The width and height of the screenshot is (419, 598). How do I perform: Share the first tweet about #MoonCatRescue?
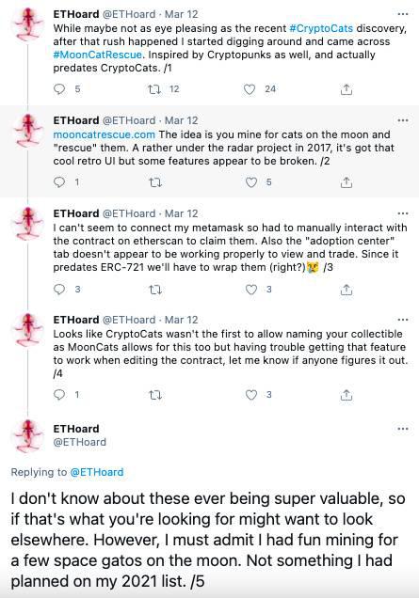pyautogui.click(x=346, y=89)
